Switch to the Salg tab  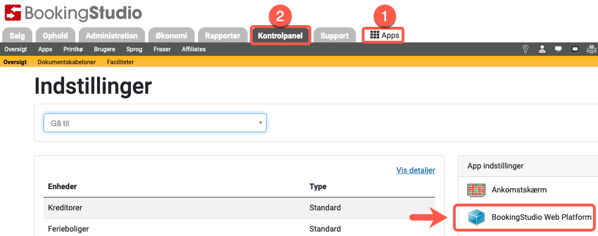tap(17, 36)
